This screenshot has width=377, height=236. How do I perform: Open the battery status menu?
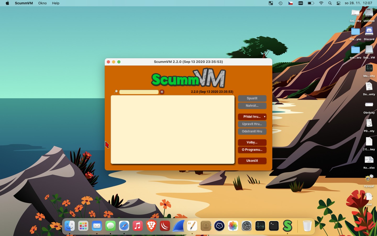tap(311, 3)
